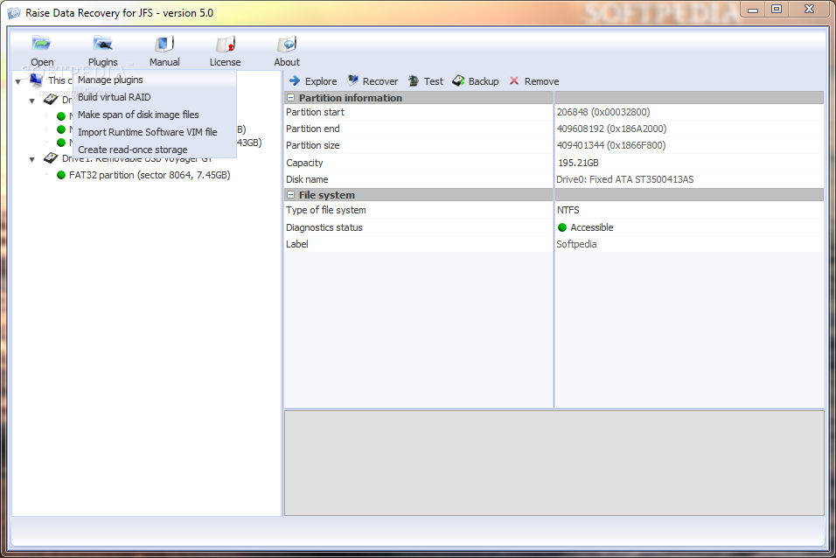This screenshot has height=558, width=836.
Task: Click the NTFS file system type value
Action: (x=568, y=210)
